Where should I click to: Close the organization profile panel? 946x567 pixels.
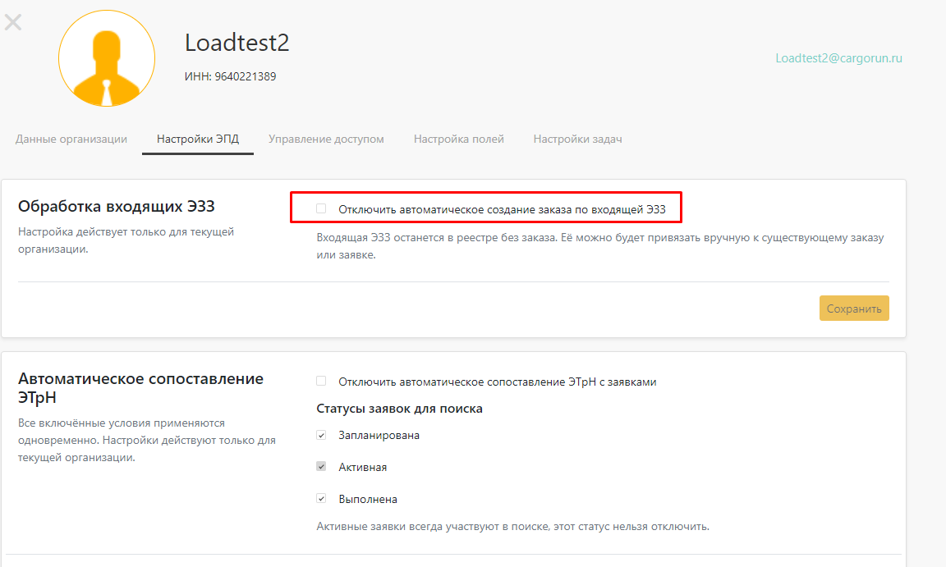pos(12,22)
